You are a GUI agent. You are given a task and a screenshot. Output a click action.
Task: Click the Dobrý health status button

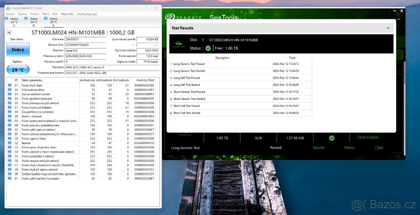[x=18, y=50]
